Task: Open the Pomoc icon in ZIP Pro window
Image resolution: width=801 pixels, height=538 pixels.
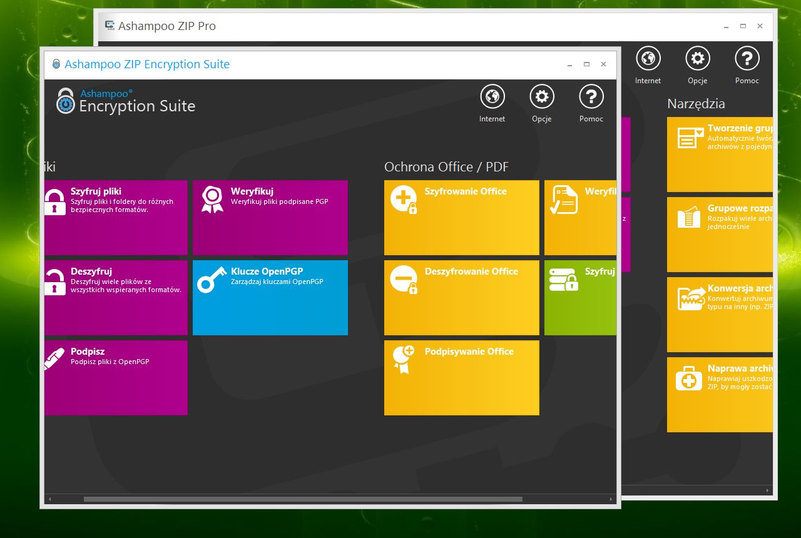Action: coord(747,59)
